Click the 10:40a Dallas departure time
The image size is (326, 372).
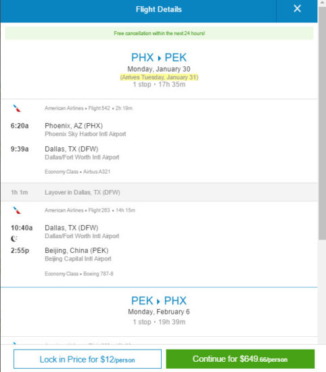[22, 228]
